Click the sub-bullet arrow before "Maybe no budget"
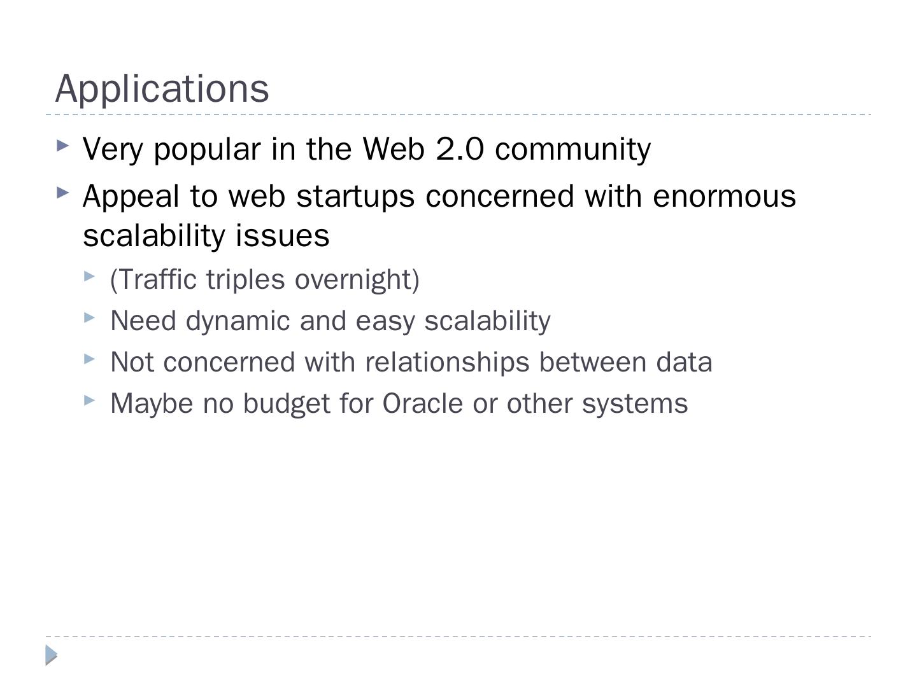917x687 pixels. [x=89, y=400]
